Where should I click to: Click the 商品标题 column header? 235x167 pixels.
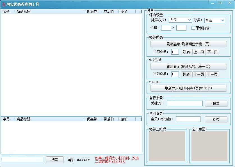click(x=22, y=11)
